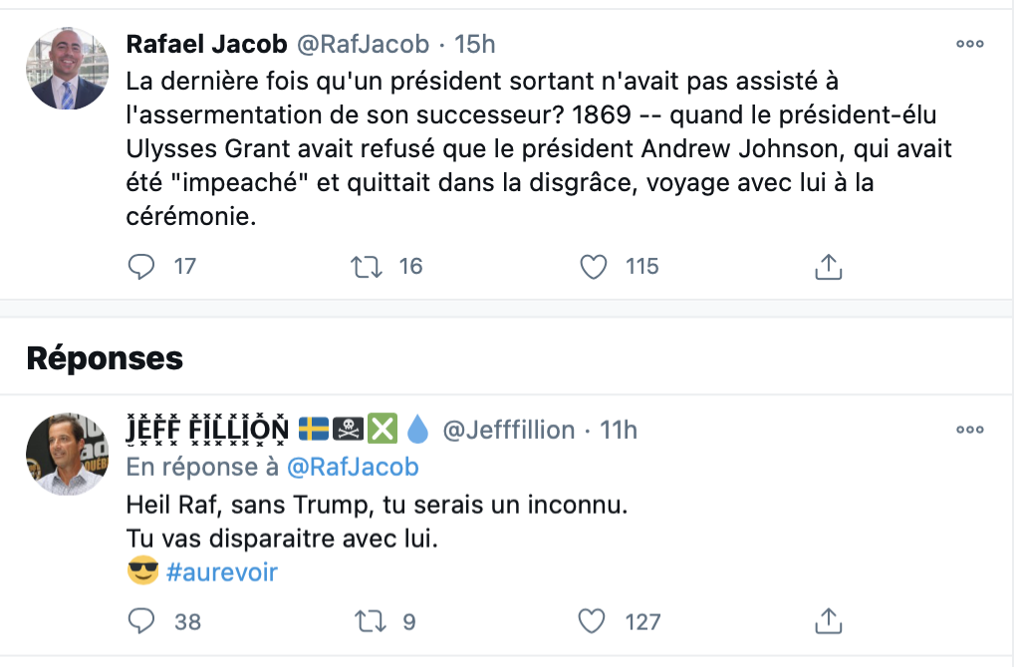Reply to Rafael Jacob's tweet

pos(144,266)
